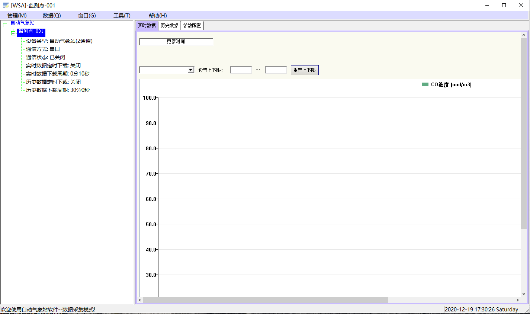Image resolution: width=530 pixels, height=314 pixels.
Task: Select the 通信状态: 已关闭 tree entry
Action: [45, 57]
